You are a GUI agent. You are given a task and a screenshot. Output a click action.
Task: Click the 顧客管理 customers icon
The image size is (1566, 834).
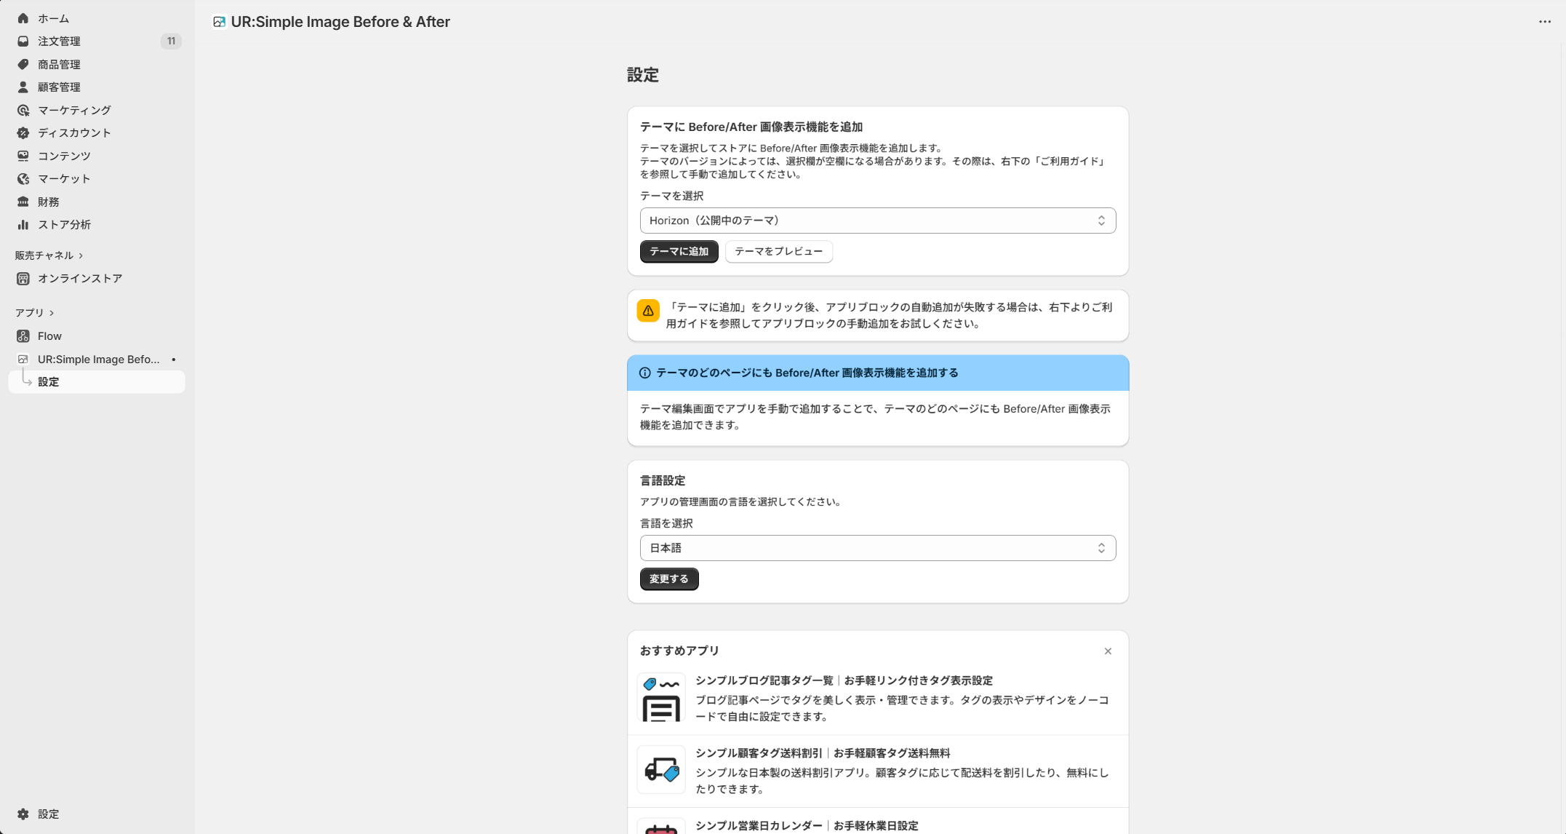tap(23, 87)
